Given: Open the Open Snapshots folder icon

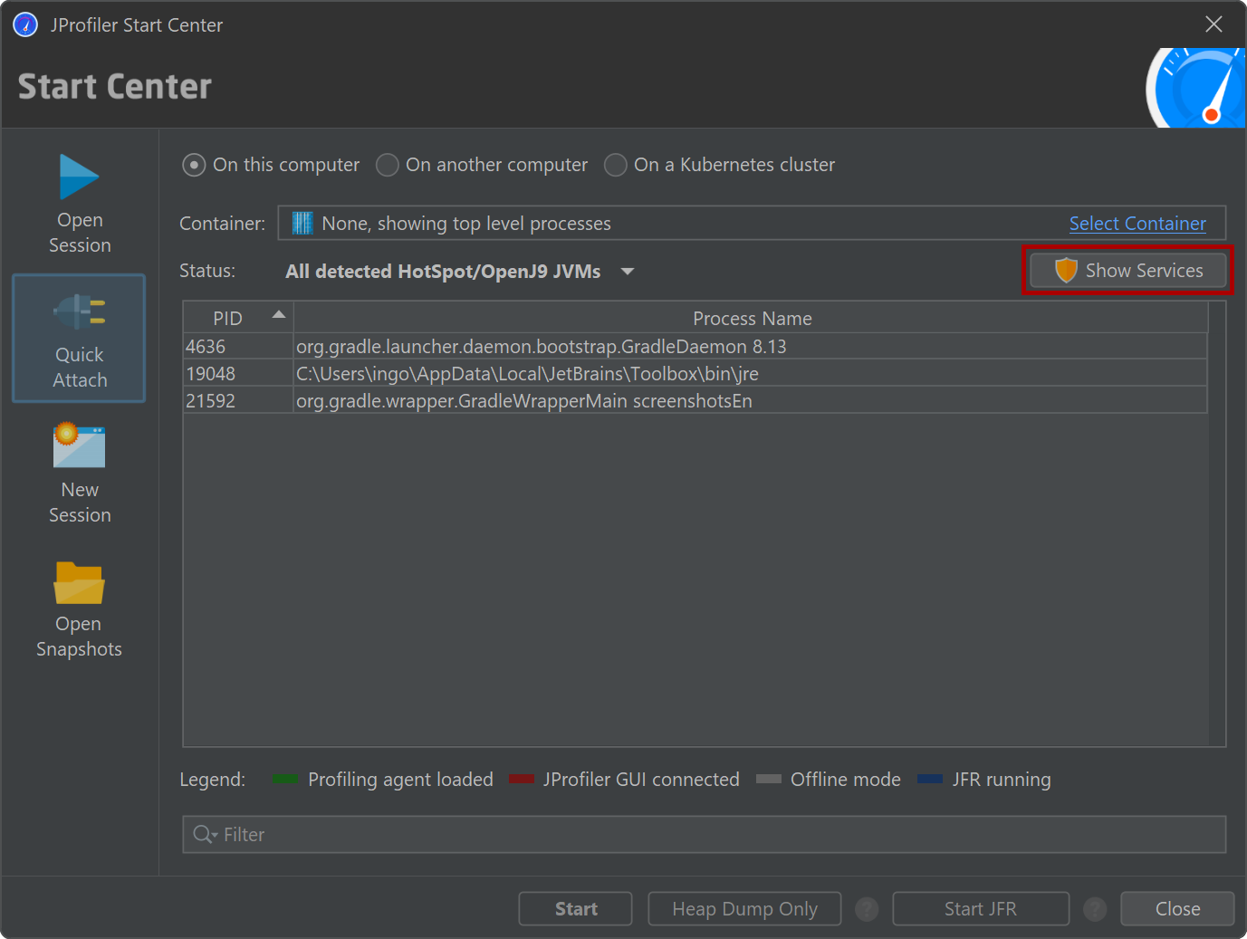Looking at the screenshot, I should (79, 583).
